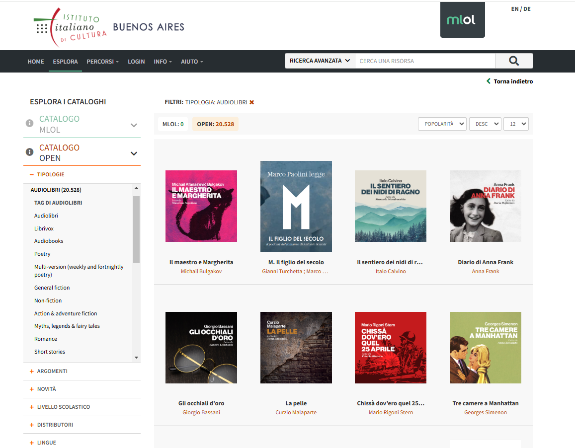This screenshot has width=575, height=448.
Task: Open author link Italo Calvino
Action: coord(391,271)
